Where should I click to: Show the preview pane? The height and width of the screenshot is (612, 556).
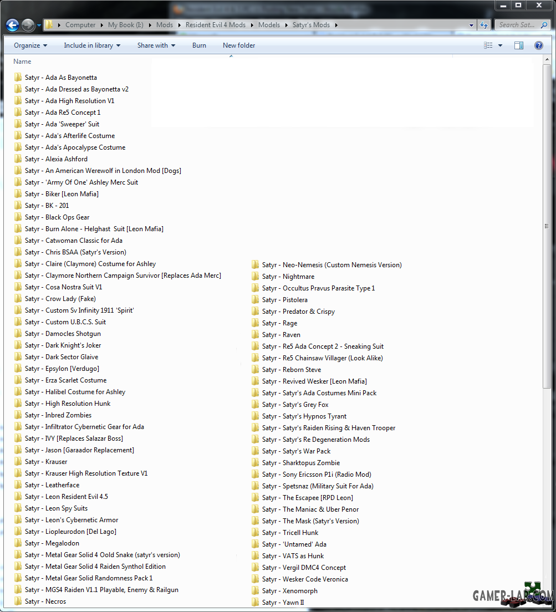pos(518,45)
